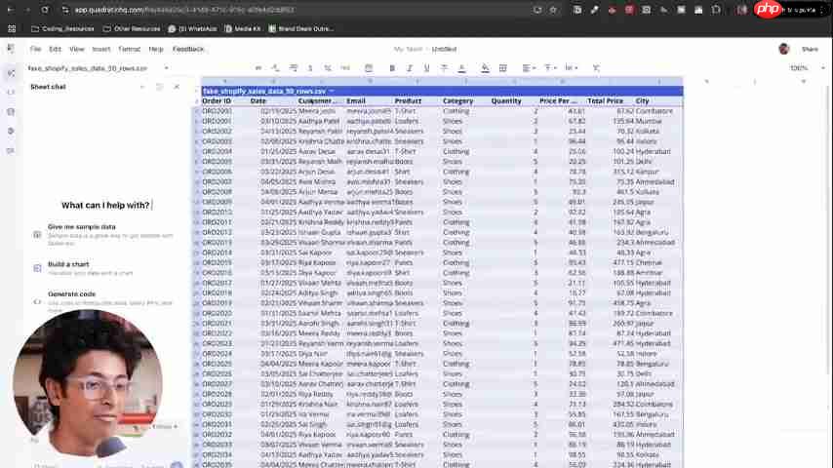833x468 pixels.
Task: Click the Share button
Action: pos(810,49)
